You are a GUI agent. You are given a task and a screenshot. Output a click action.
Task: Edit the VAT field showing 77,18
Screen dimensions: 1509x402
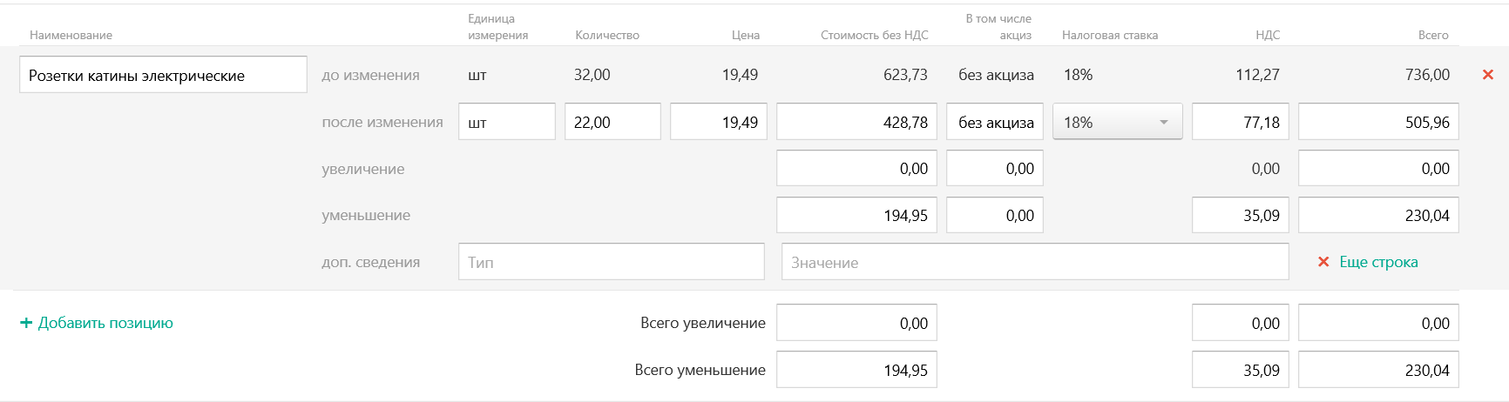pos(1240,122)
